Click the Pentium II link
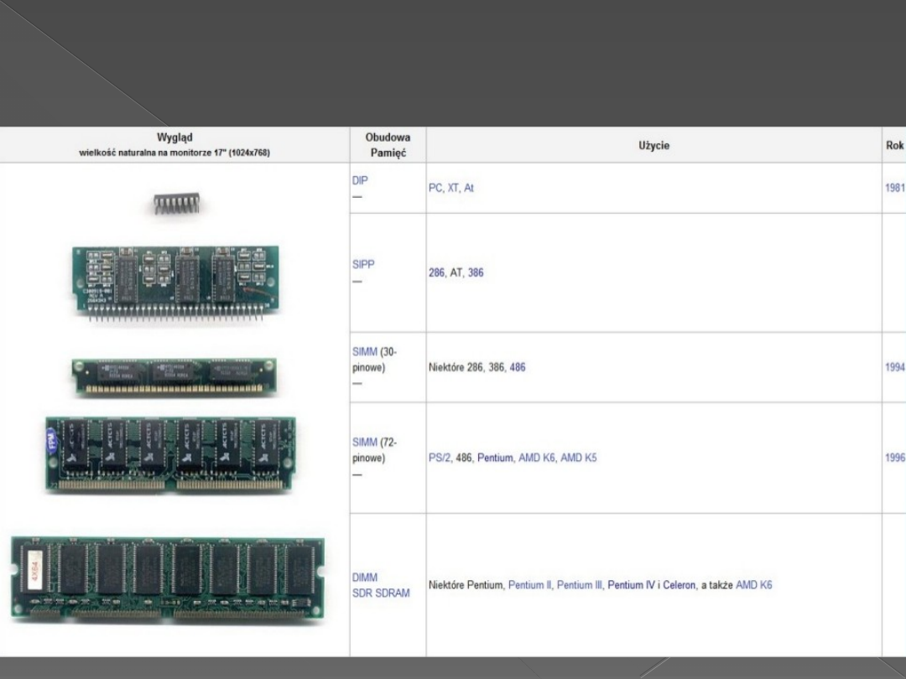906x679 pixels. 529,585
